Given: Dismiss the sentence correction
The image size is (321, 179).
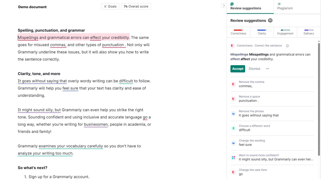Looking at the screenshot, I should click(x=255, y=69).
